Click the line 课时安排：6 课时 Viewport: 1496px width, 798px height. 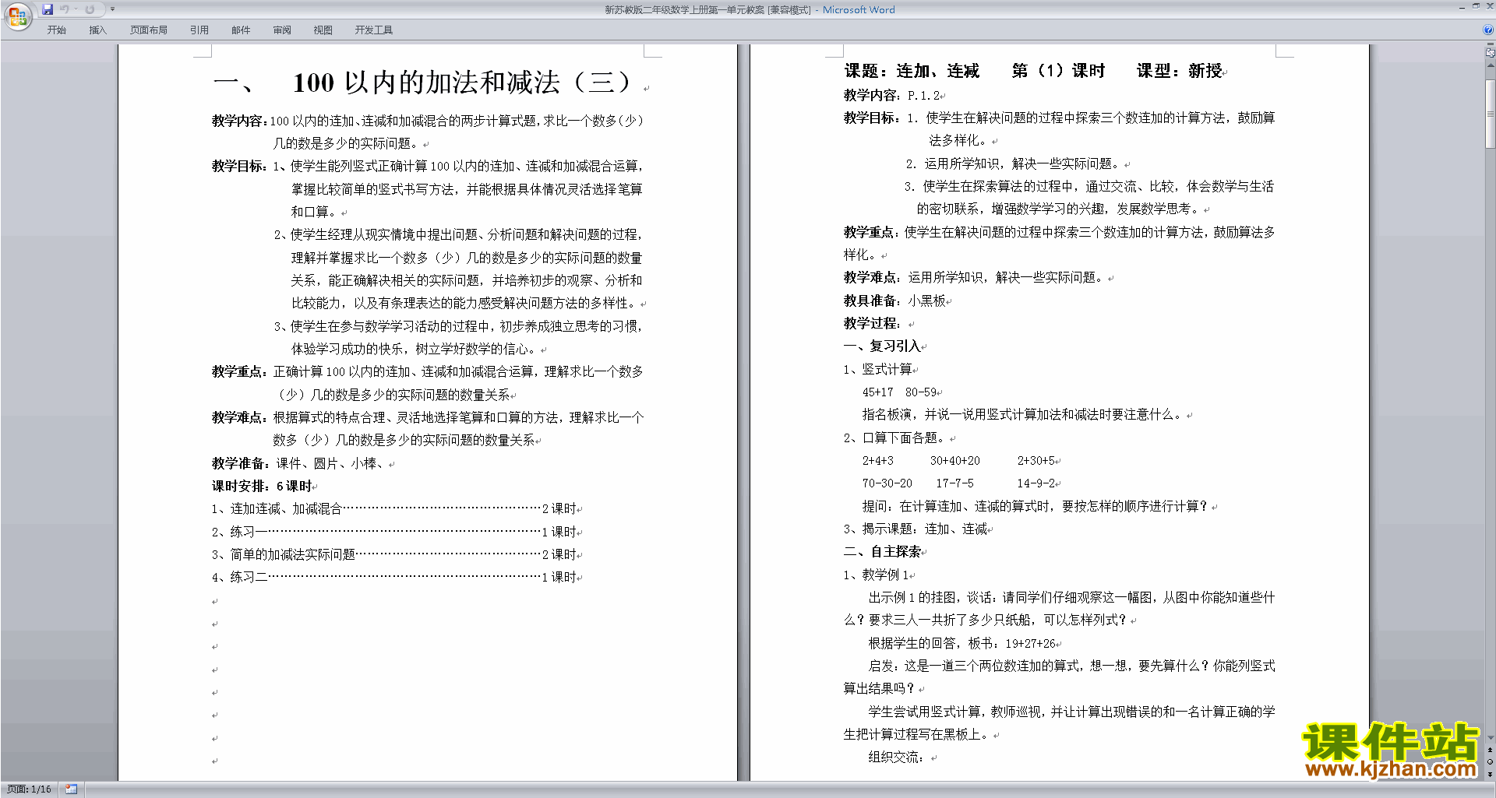pyautogui.click(x=262, y=487)
